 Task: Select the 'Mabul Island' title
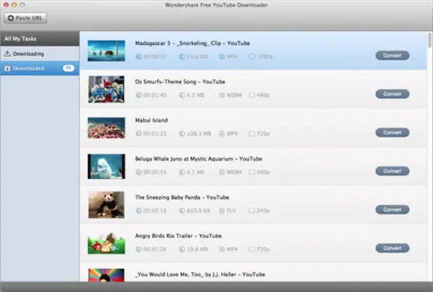152,120
